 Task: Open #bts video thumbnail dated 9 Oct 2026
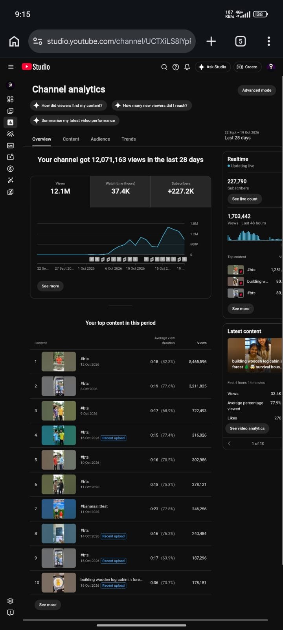click(x=59, y=411)
